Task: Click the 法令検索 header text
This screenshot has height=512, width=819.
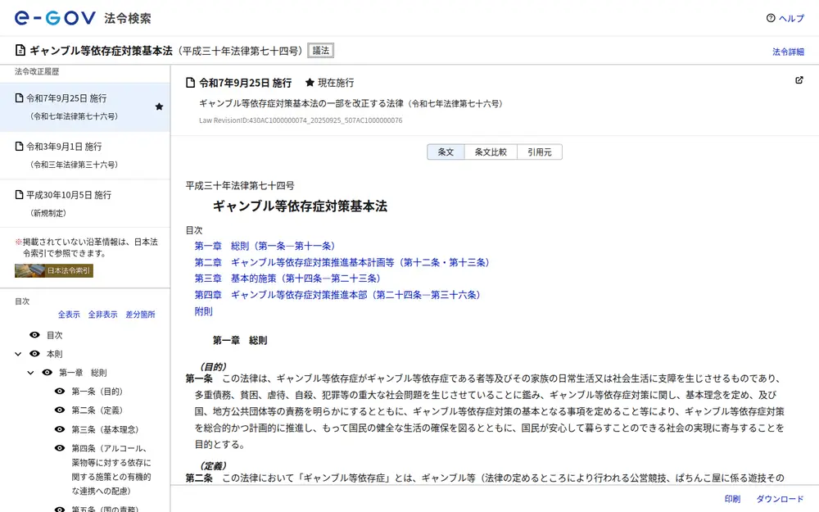Action: (x=128, y=18)
